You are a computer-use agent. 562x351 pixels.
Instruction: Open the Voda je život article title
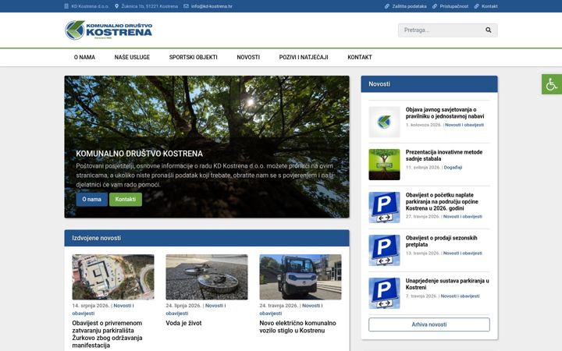[x=184, y=323]
